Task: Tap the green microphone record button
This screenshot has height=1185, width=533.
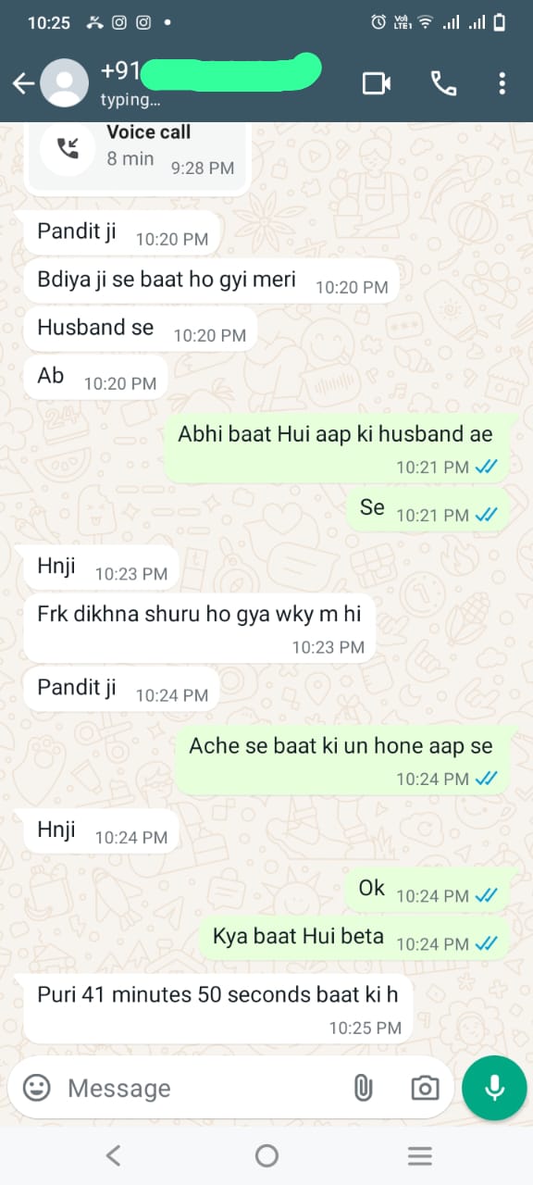Action: click(x=494, y=1088)
